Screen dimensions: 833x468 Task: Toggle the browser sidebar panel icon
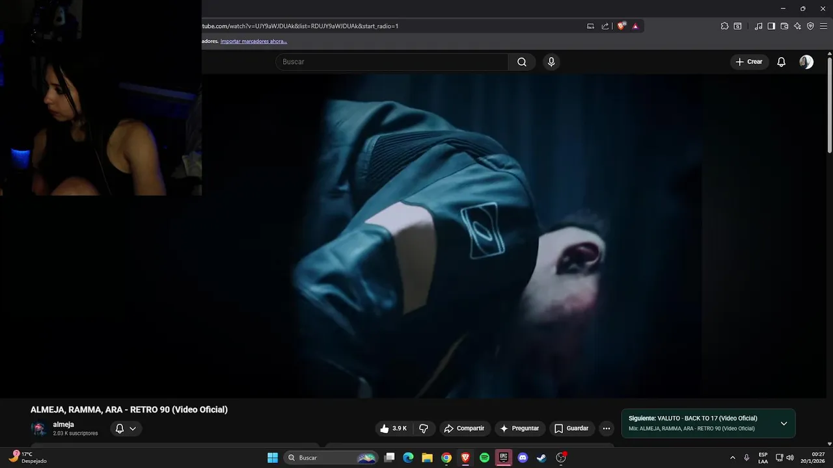point(771,26)
